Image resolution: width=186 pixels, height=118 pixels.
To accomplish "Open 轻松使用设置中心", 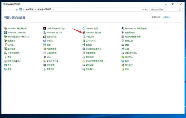I will tap(92, 49).
